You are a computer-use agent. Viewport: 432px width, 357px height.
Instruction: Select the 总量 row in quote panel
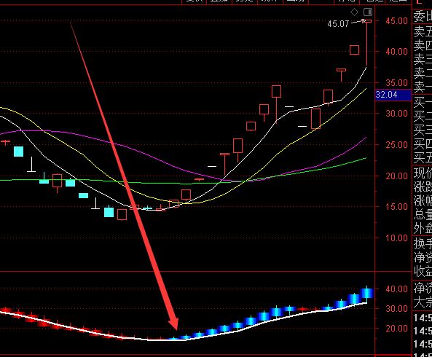coord(422,214)
